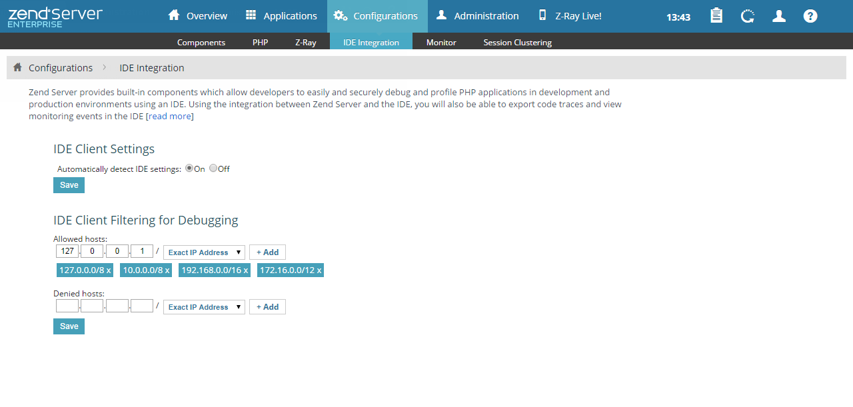Click the restart server circular arrow icon
The width and height of the screenshot is (853, 407).
pyautogui.click(x=748, y=16)
